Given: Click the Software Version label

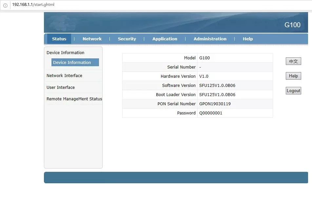Looking at the screenshot, I should coord(179,86).
